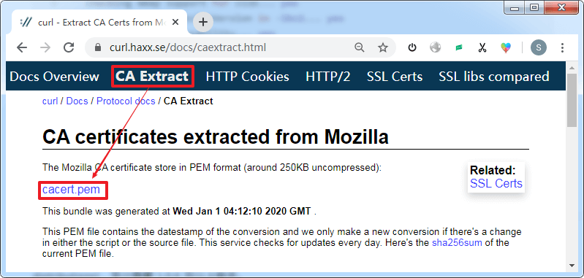
Task: Bookmark this page with the star icon
Action: (x=383, y=47)
